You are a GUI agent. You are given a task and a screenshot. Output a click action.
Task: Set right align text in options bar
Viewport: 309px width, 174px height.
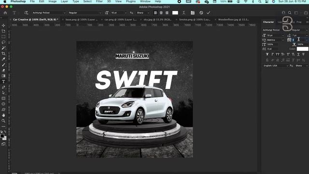167,13
